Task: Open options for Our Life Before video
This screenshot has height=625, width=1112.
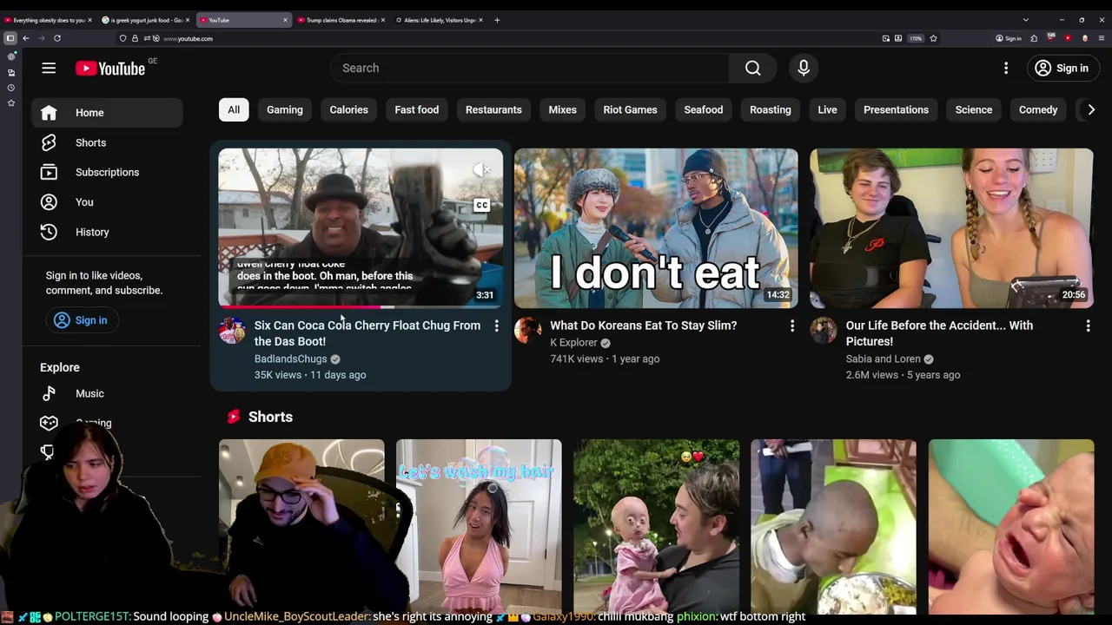Action: coord(1088,326)
